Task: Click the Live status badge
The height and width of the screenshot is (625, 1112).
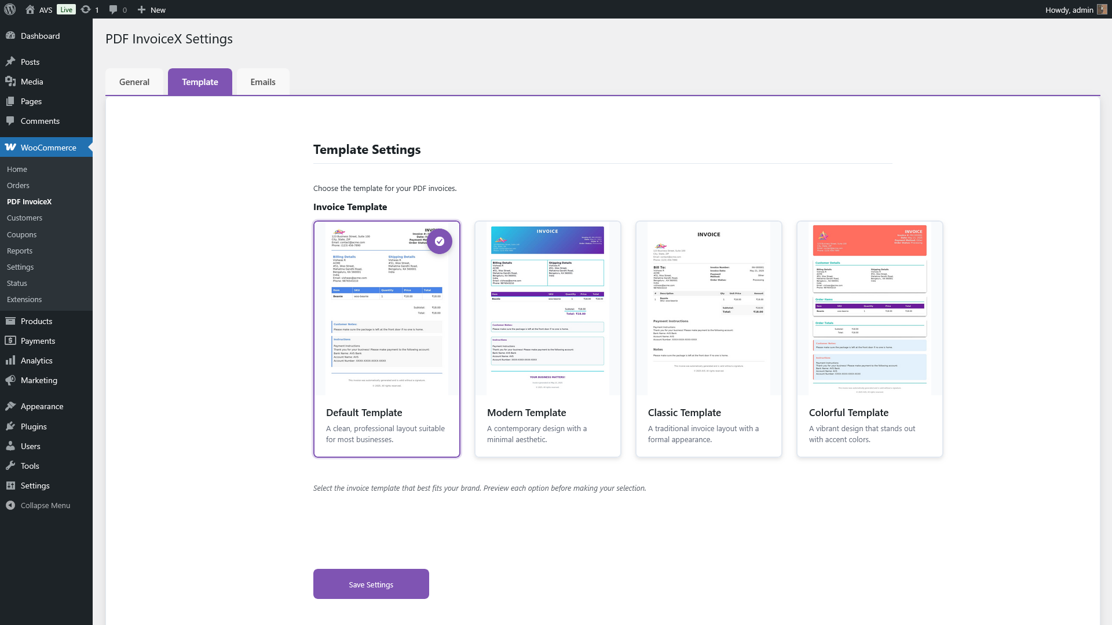Action: pyautogui.click(x=67, y=9)
